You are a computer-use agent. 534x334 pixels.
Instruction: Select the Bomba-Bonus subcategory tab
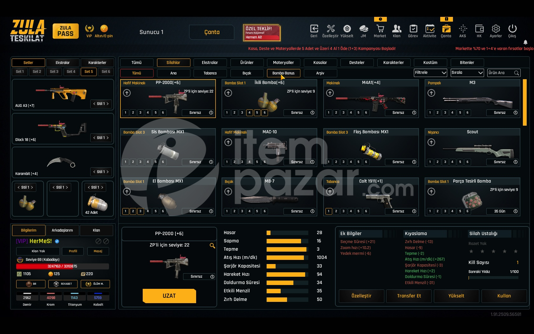pos(284,73)
